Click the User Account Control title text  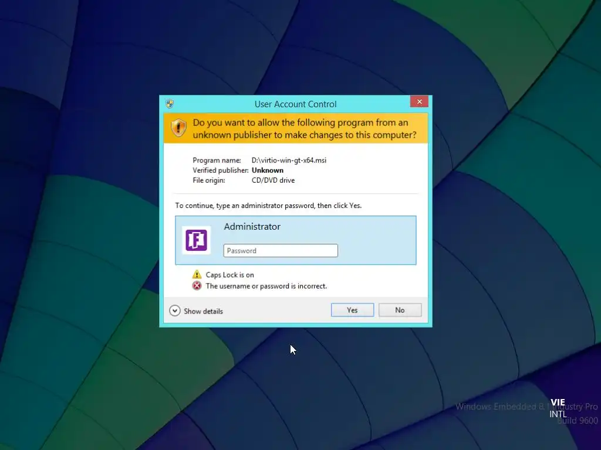point(296,104)
